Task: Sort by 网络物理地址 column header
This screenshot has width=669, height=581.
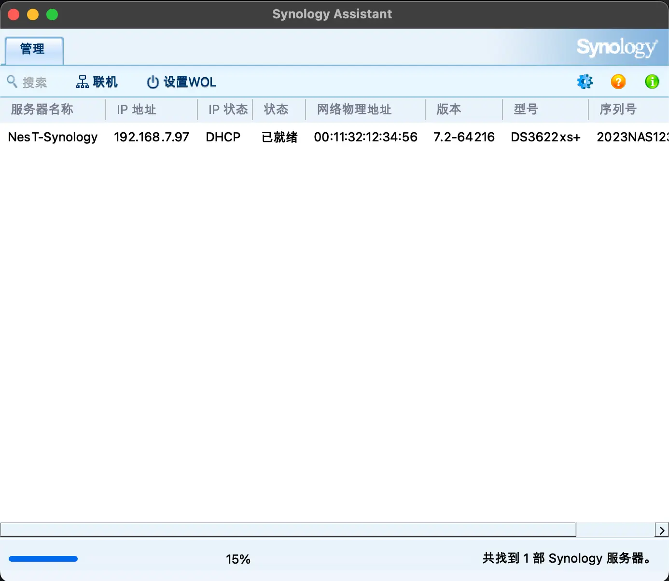Action: click(365, 110)
